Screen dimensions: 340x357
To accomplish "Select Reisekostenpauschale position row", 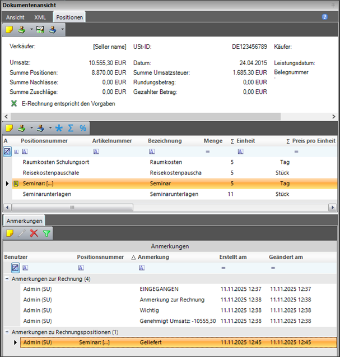I will (174, 173).
